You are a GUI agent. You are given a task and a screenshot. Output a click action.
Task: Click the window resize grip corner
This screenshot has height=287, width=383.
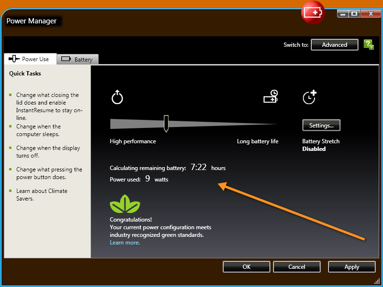tap(377, 281)
